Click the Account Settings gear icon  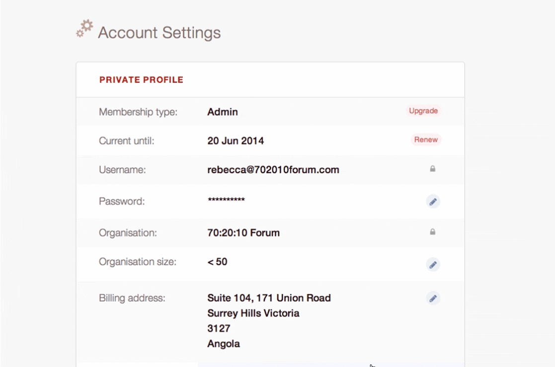point(84,29)
